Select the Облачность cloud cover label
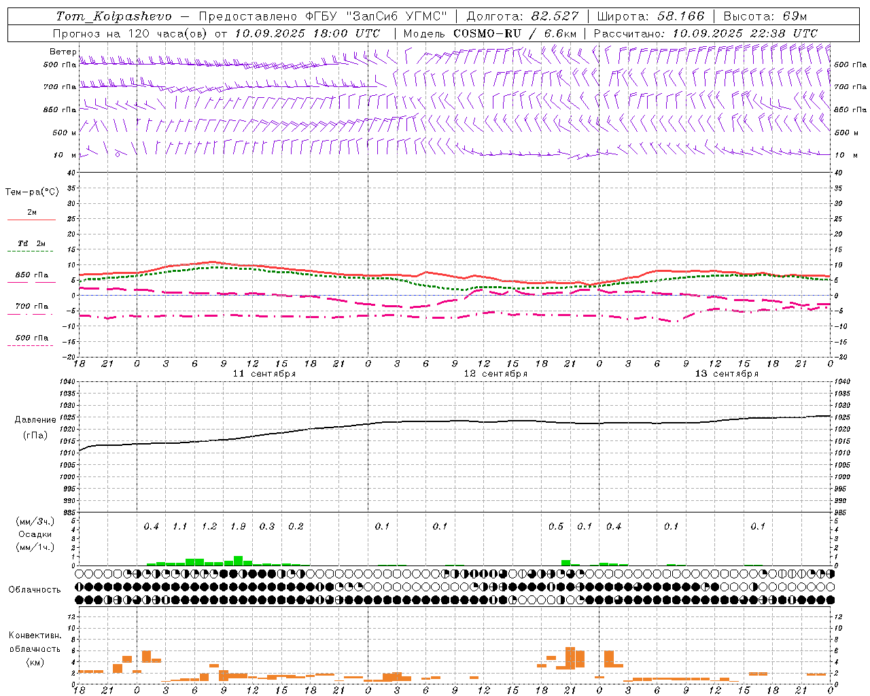Viewport: 870px width, 696px height. pyautogui.click(x=35, y=590)
